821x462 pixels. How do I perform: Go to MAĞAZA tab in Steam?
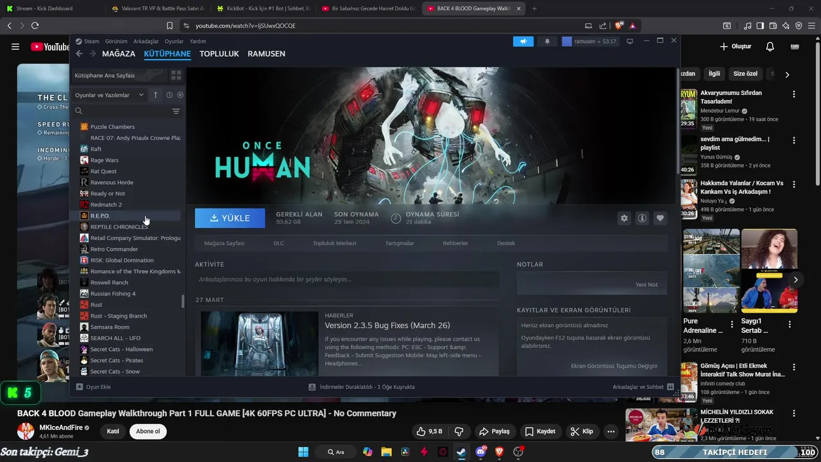119,54
